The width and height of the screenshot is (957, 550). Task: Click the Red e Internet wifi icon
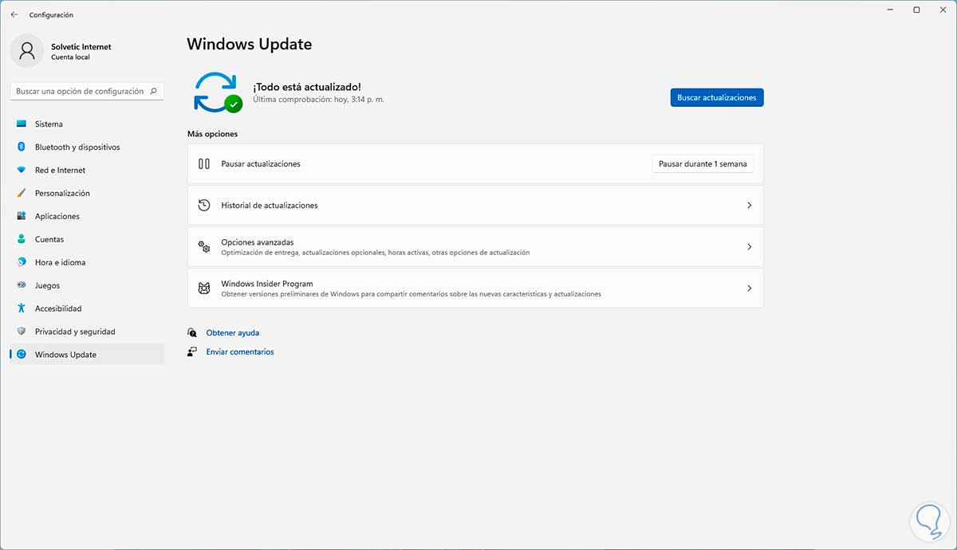click(x=21, y=171)
